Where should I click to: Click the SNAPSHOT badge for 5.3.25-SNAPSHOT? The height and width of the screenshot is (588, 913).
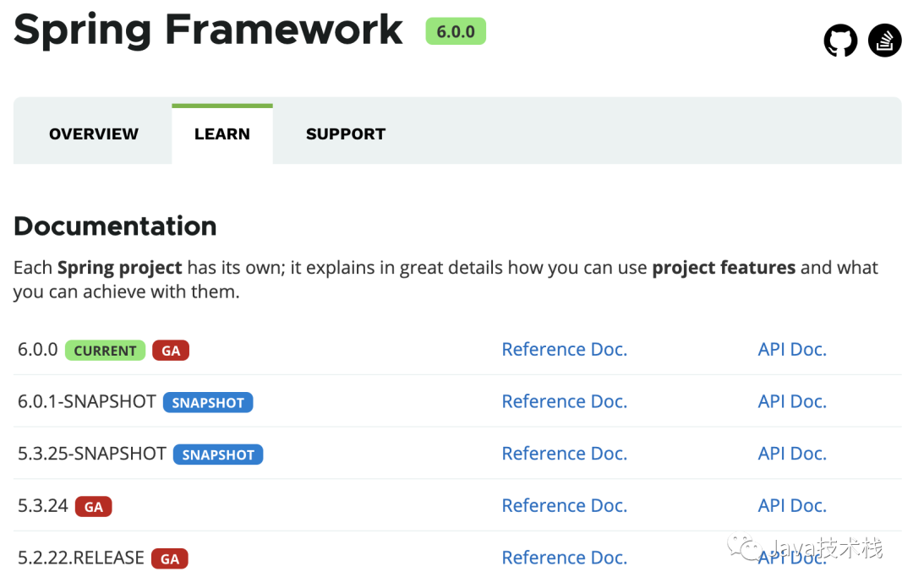pyautogui.click(x=218, y=455)
